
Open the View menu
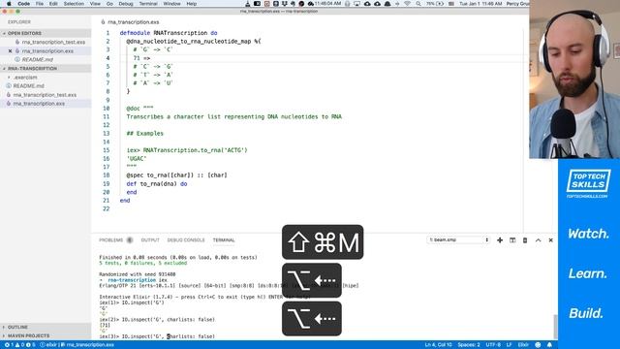95,4
